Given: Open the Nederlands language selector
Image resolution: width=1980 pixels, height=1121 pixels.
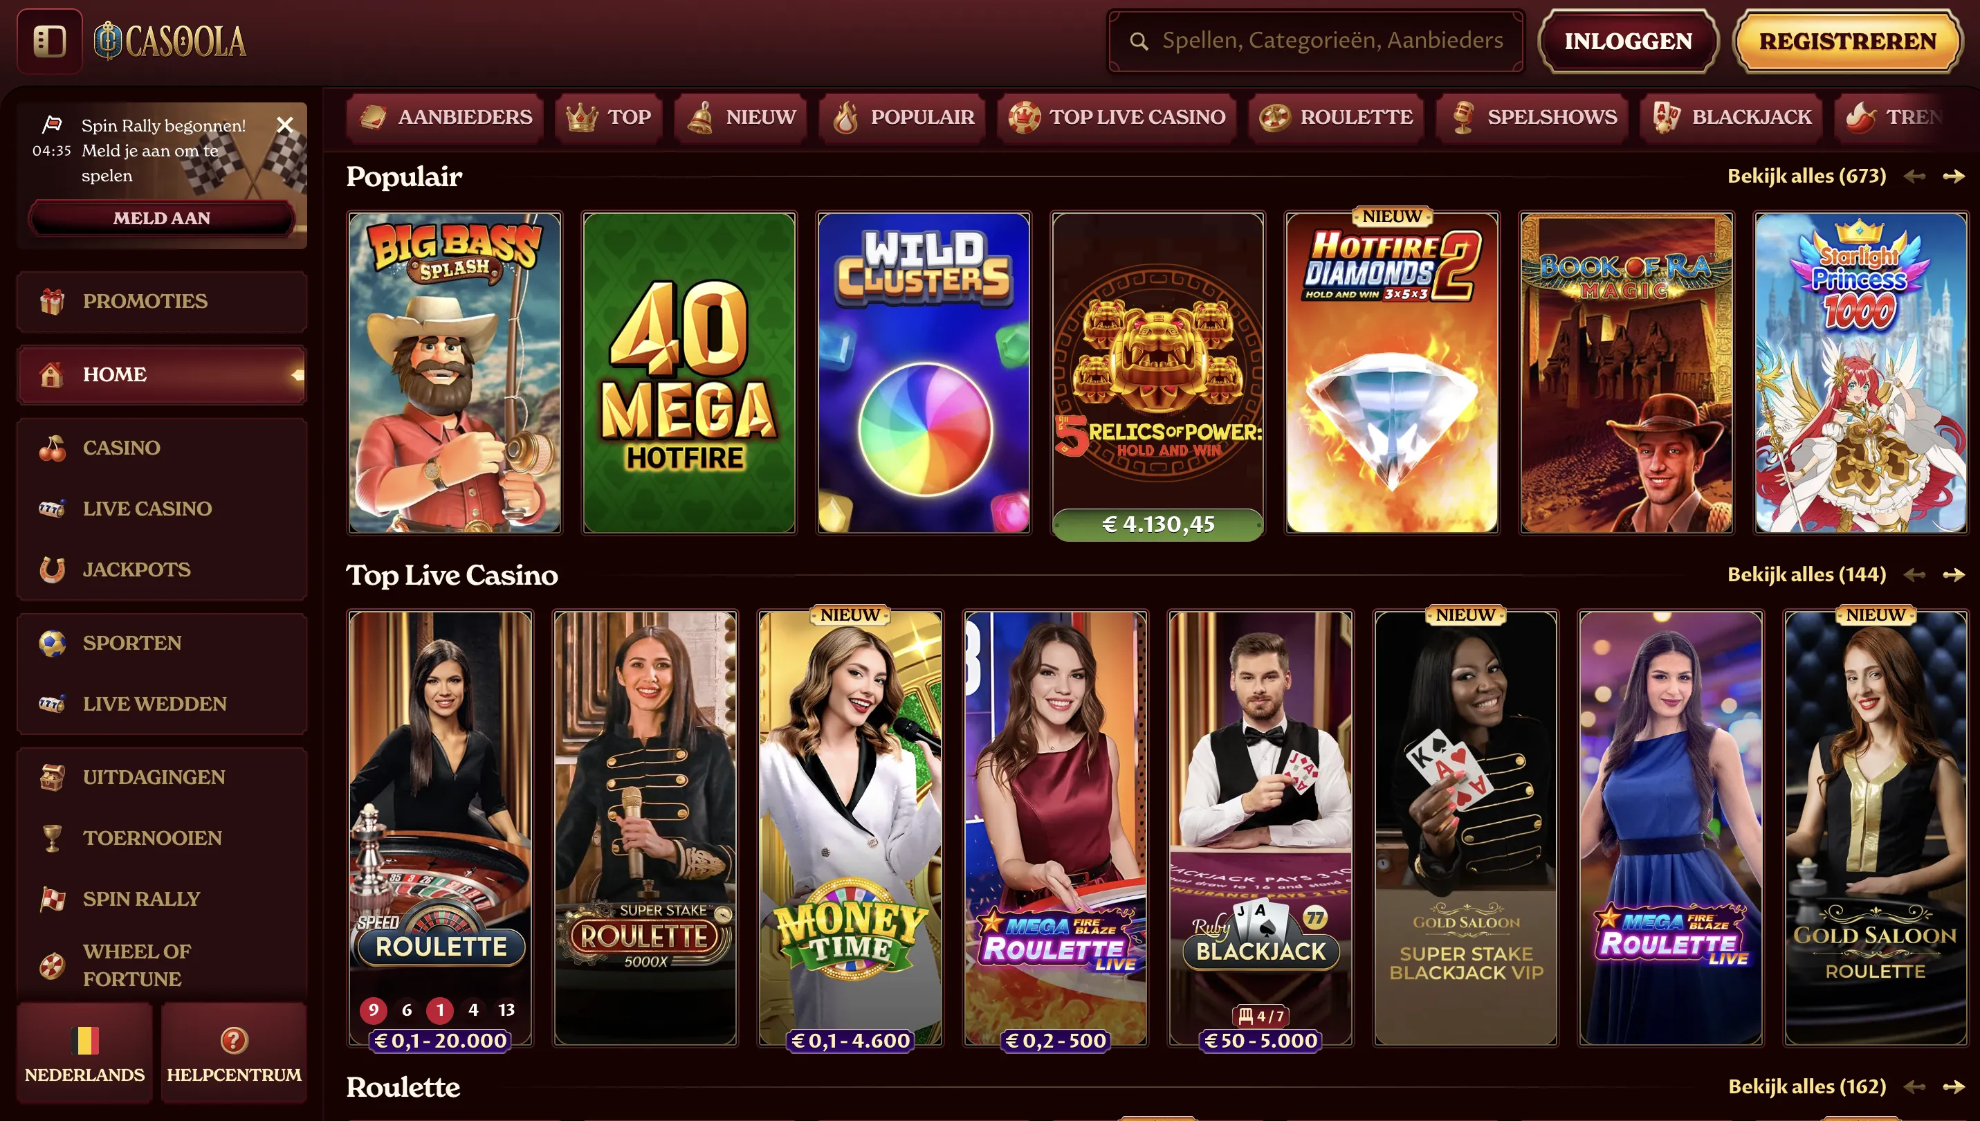Looking at the screenshot, I should click(x=84, y=1053).
